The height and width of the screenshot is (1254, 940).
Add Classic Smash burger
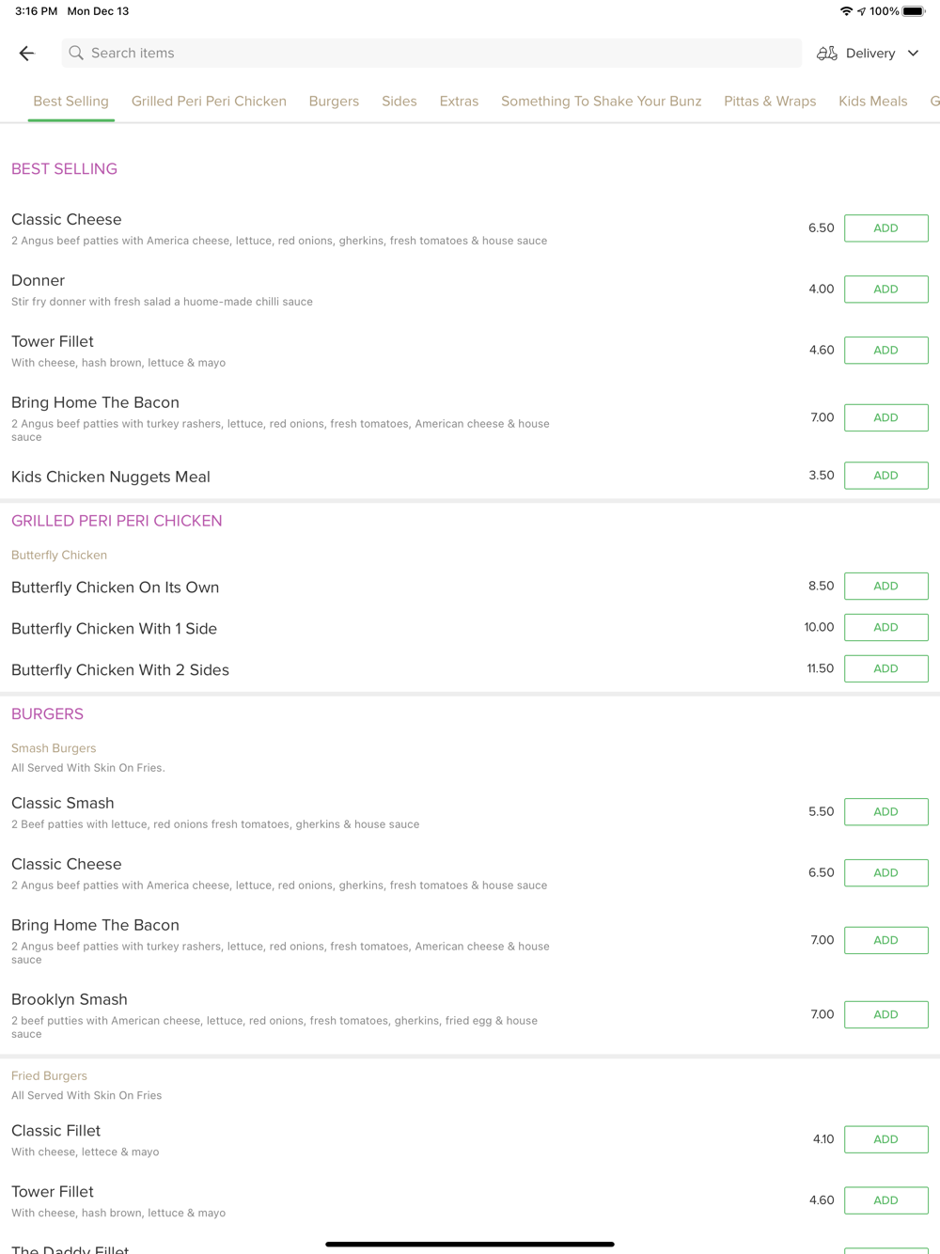pos(885,812)
